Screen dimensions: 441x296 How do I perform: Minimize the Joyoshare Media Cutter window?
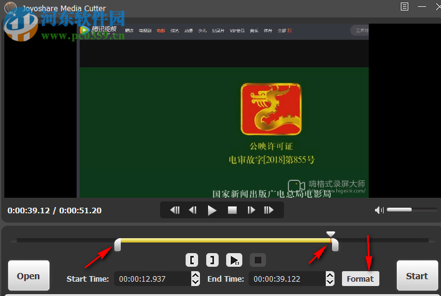pyautogui.click(x=422, y=6)
